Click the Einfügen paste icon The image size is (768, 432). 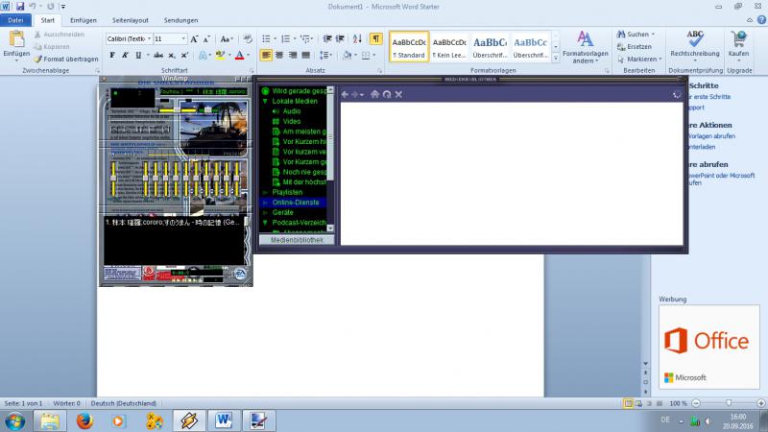coord(16,39)
